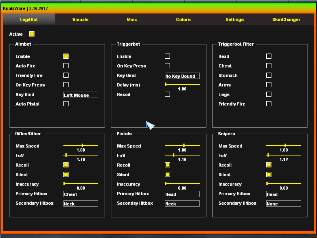Open the SkinChanger tab
The height and width of the screenshot is (238, 317).
tap(286, 19)
